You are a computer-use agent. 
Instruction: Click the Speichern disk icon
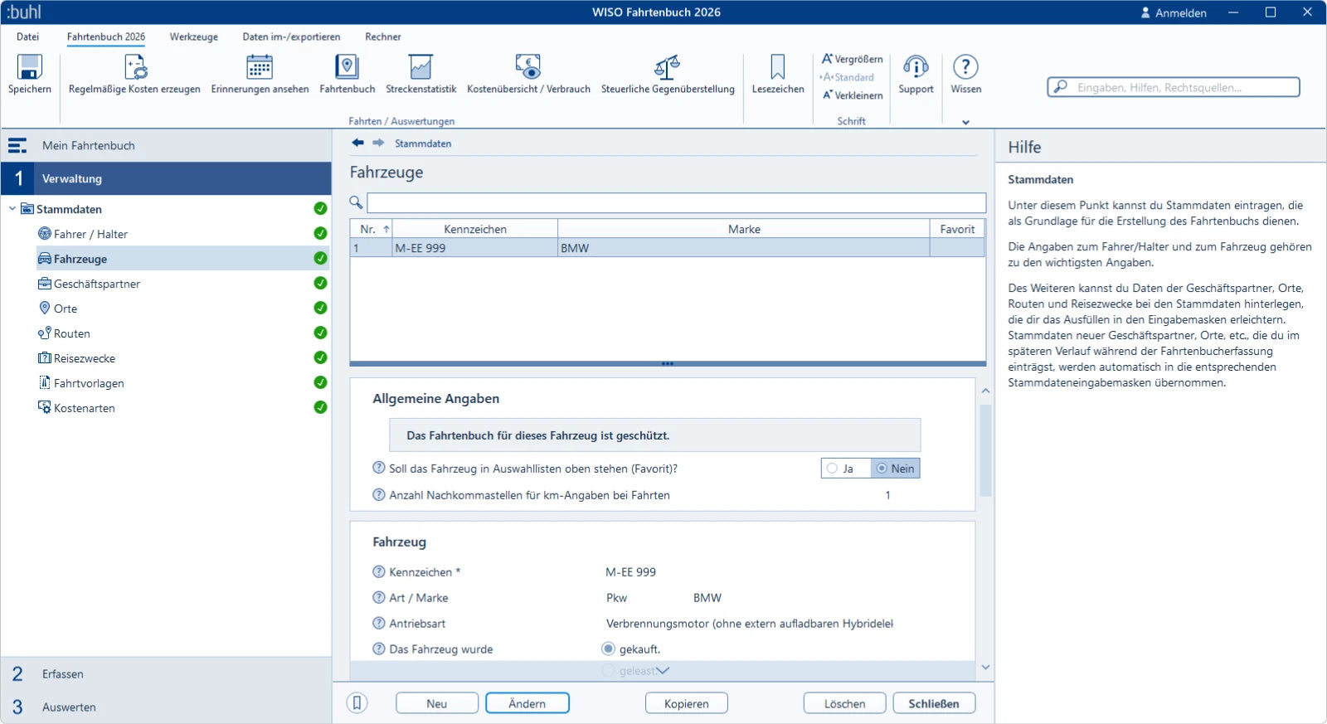[30, 67]
